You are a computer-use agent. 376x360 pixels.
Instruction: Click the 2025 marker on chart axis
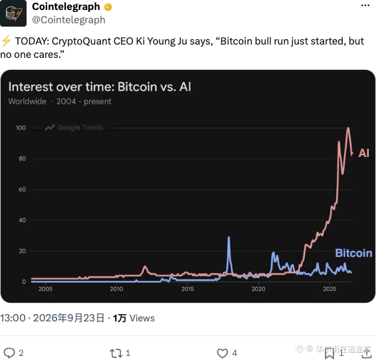coord(329,289)
